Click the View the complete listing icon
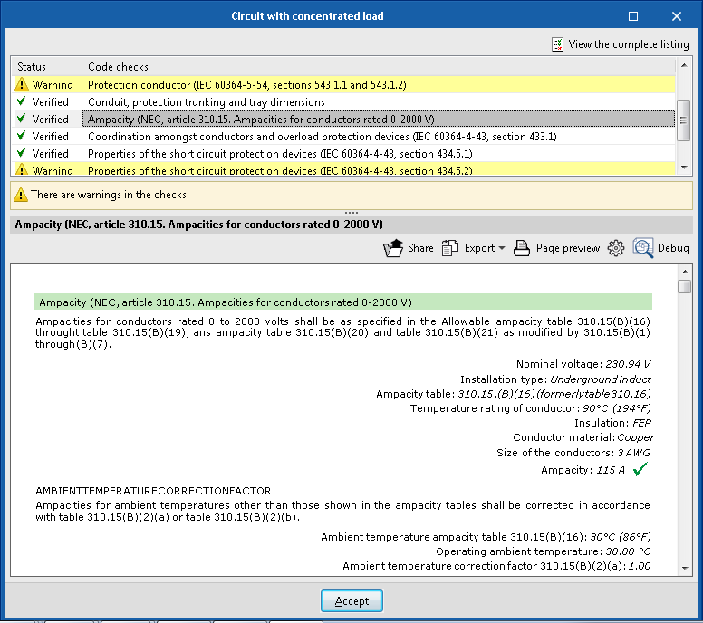Image resolution: width=703 pixels, height=623 pixels. pyautogui.click(x=558, y=44)
